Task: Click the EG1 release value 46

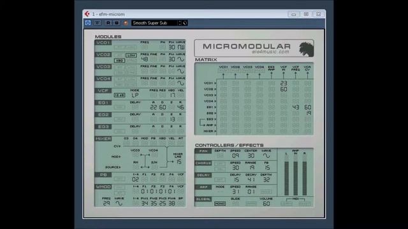Action: pyautogui.click(x=180, y=108)
